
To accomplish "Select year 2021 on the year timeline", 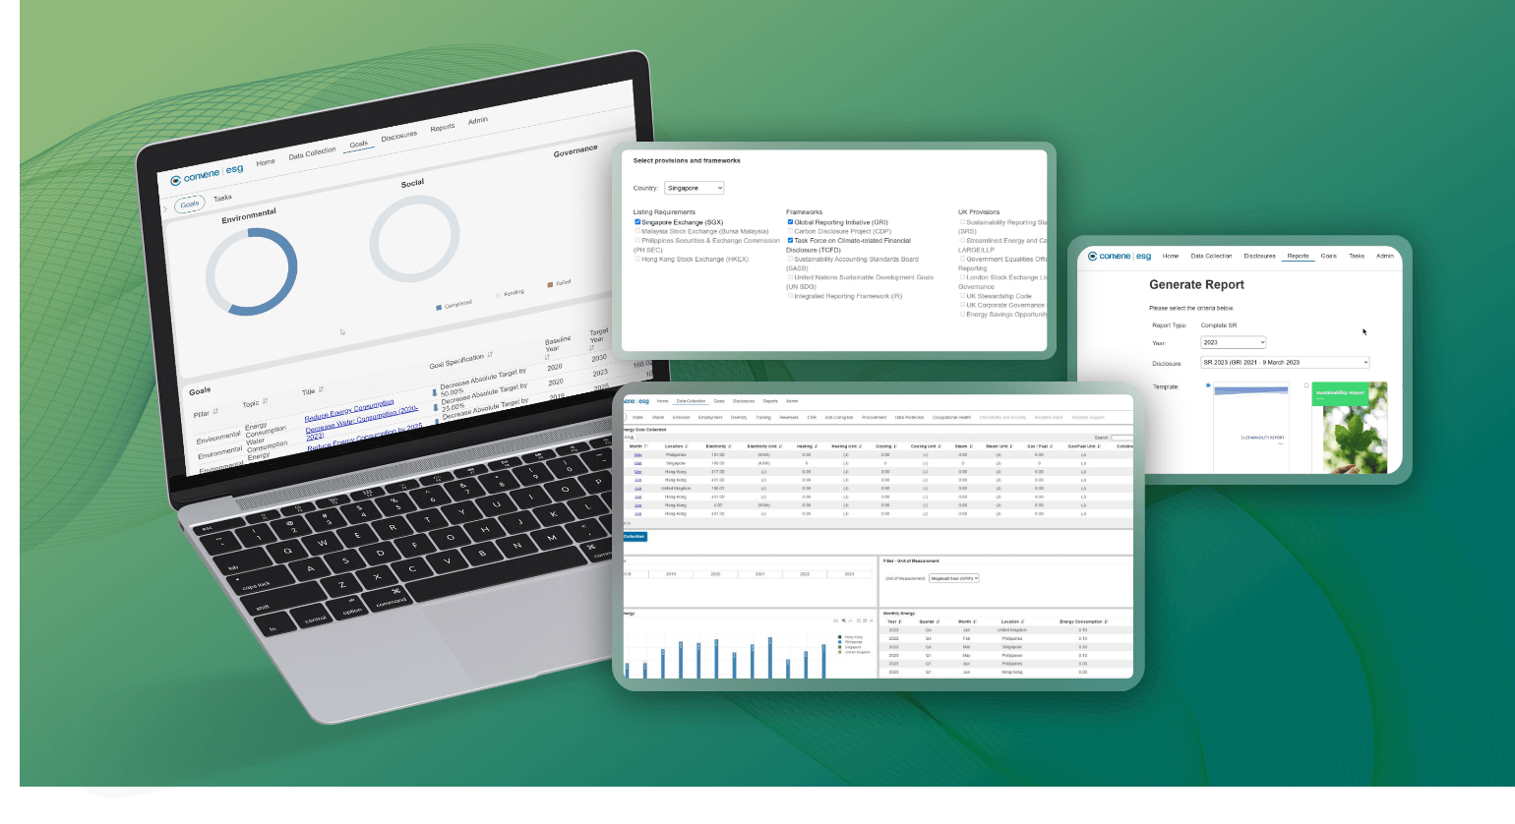I will tap(759, 574).
